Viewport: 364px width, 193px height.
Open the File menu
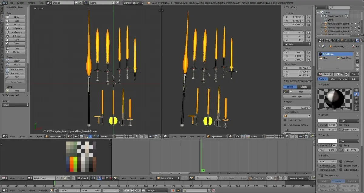12,3
